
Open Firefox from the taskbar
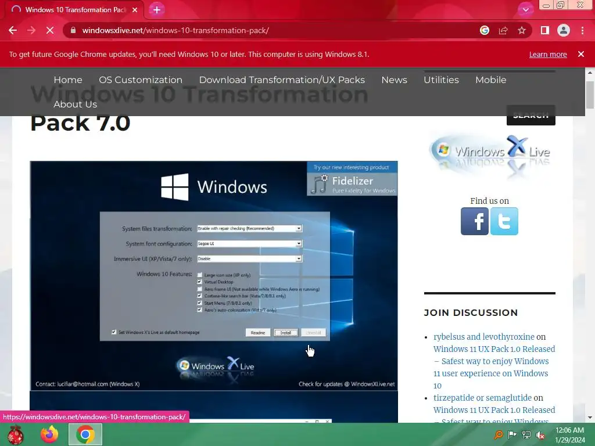pyautogui.click(x=50, y=434)
